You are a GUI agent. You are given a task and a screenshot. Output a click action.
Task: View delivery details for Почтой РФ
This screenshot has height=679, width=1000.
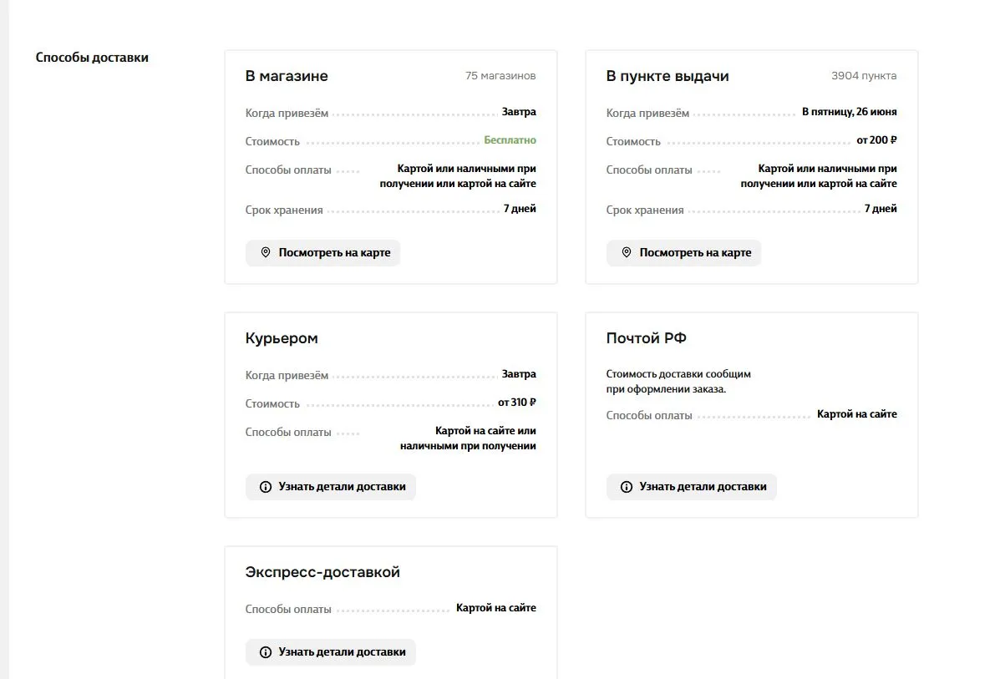click(692, 487)
